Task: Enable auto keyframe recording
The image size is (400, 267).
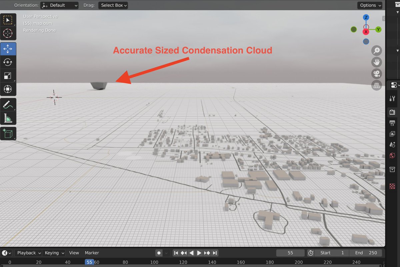Action: coord(159,253)
